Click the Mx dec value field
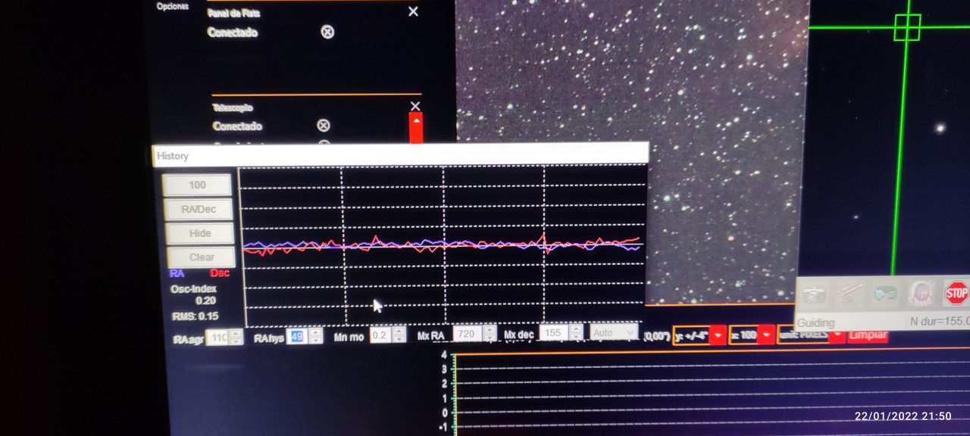This screenshot has width=970, height=436. 554,332
